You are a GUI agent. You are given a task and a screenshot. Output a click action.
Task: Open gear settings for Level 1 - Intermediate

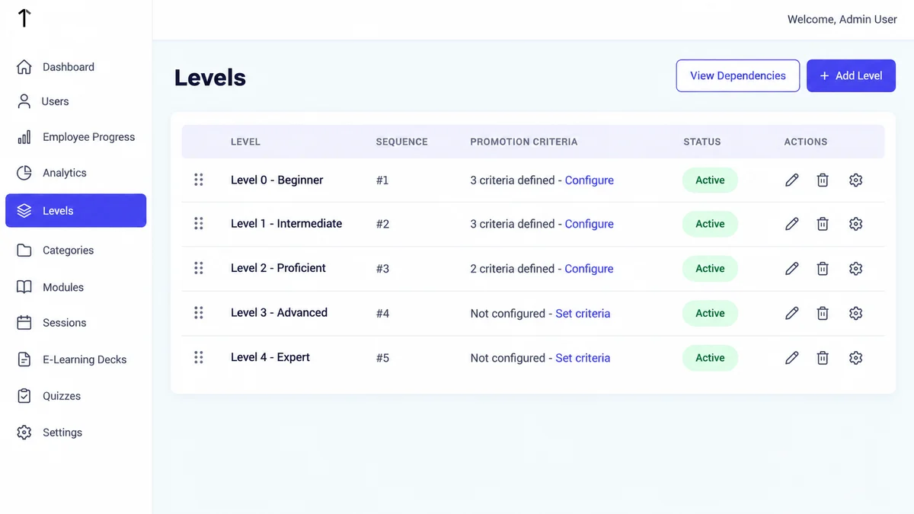click(855, 224)
